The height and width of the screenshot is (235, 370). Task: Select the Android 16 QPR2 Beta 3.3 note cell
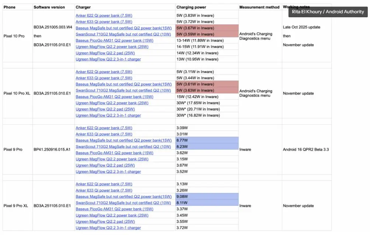point(306,150)
